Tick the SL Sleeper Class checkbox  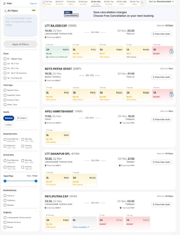(x=5, y=59)
